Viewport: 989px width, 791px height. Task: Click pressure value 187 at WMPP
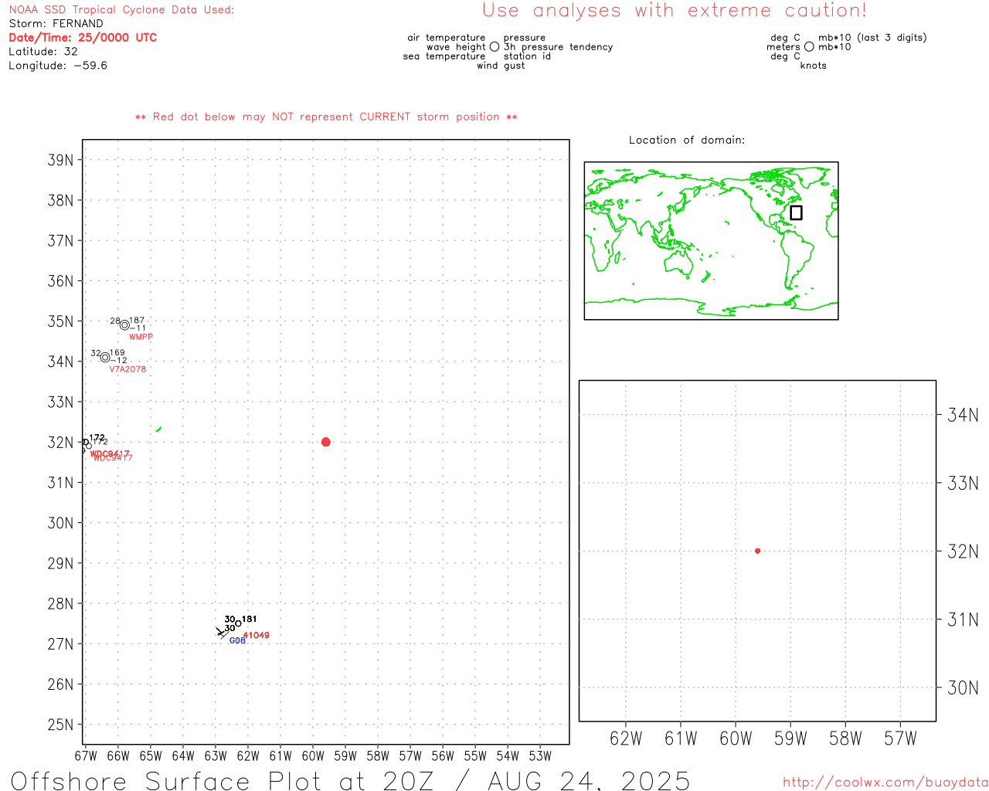[137, 320]
